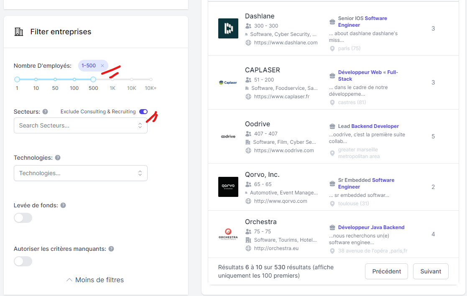Toggle Autoriser les critères manquants switch
The width and height of the screenshot is (467, 296).
point(23,261)
